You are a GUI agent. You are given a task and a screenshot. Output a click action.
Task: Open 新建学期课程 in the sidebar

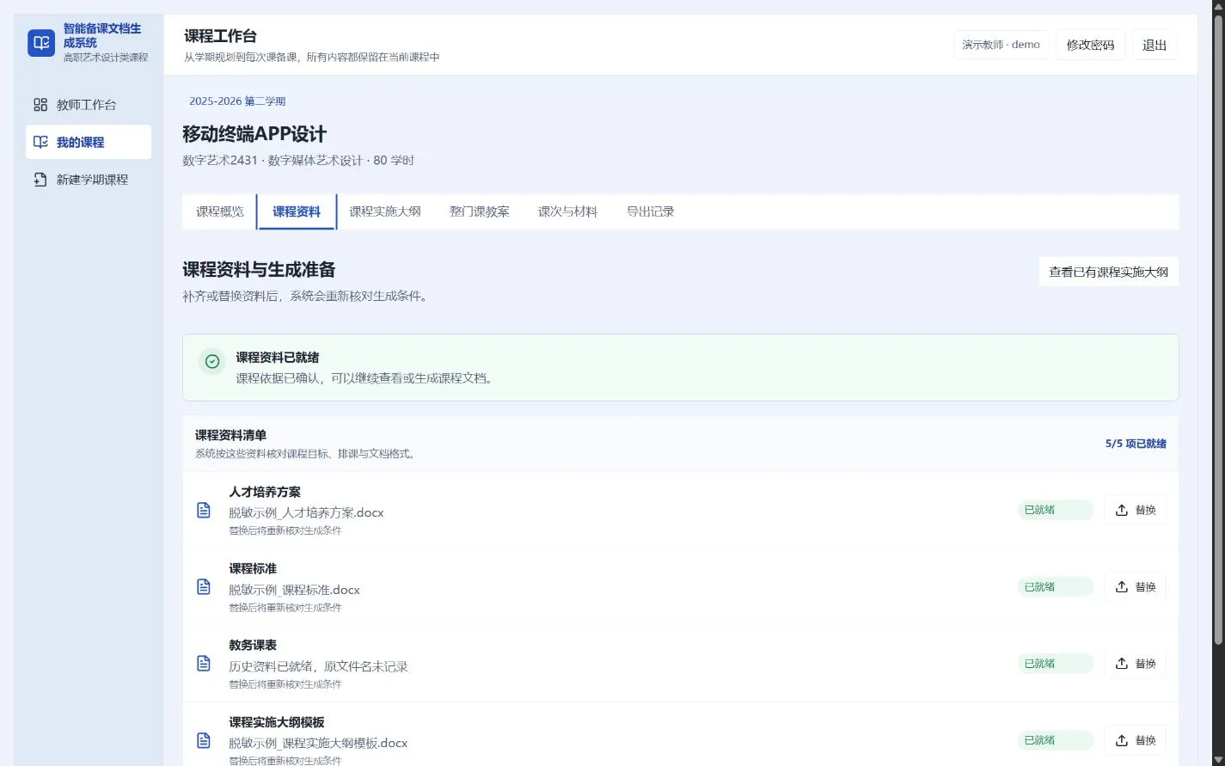pos(89,180)
